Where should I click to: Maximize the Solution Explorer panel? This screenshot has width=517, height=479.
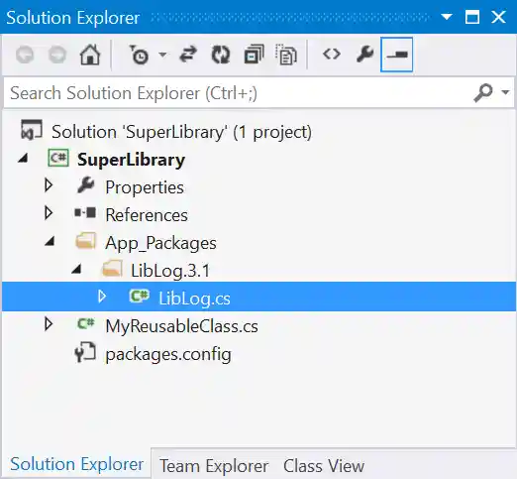point(472,17)
